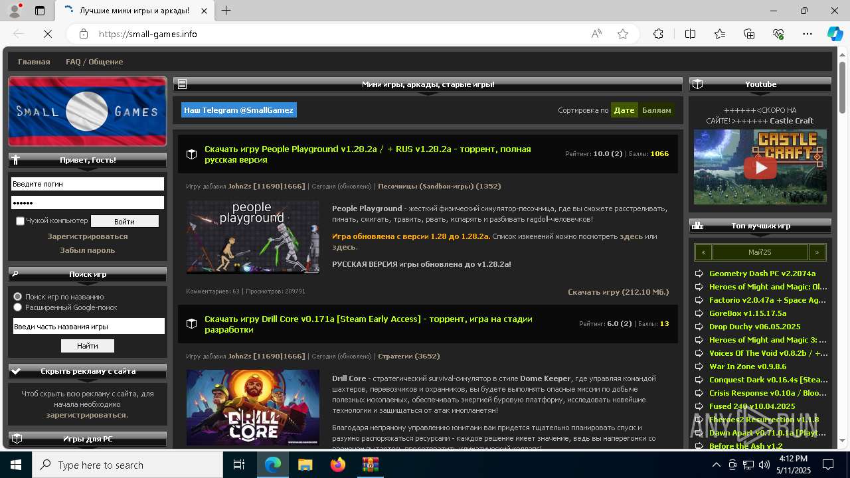Check the 'Чужой компьютер' checkbox

tap(20, 221)
